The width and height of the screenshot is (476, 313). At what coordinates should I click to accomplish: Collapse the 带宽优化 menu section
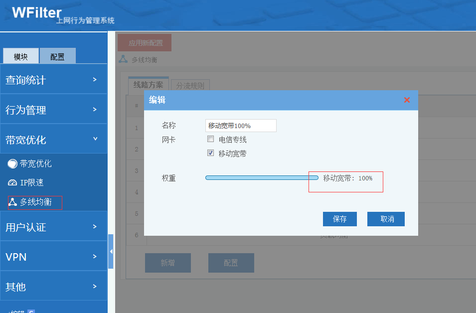(x=53, y=140)
